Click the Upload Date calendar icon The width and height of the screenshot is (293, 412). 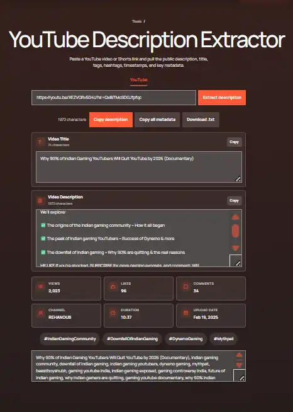coord(185,313)
